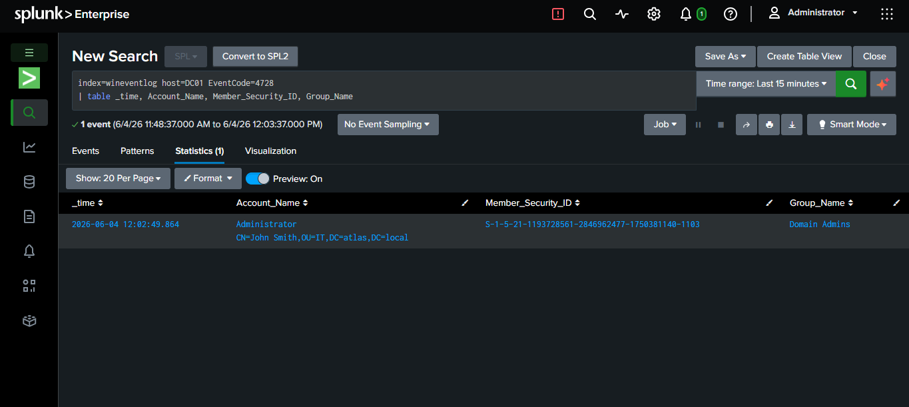Stop the search job

[721, 125]
